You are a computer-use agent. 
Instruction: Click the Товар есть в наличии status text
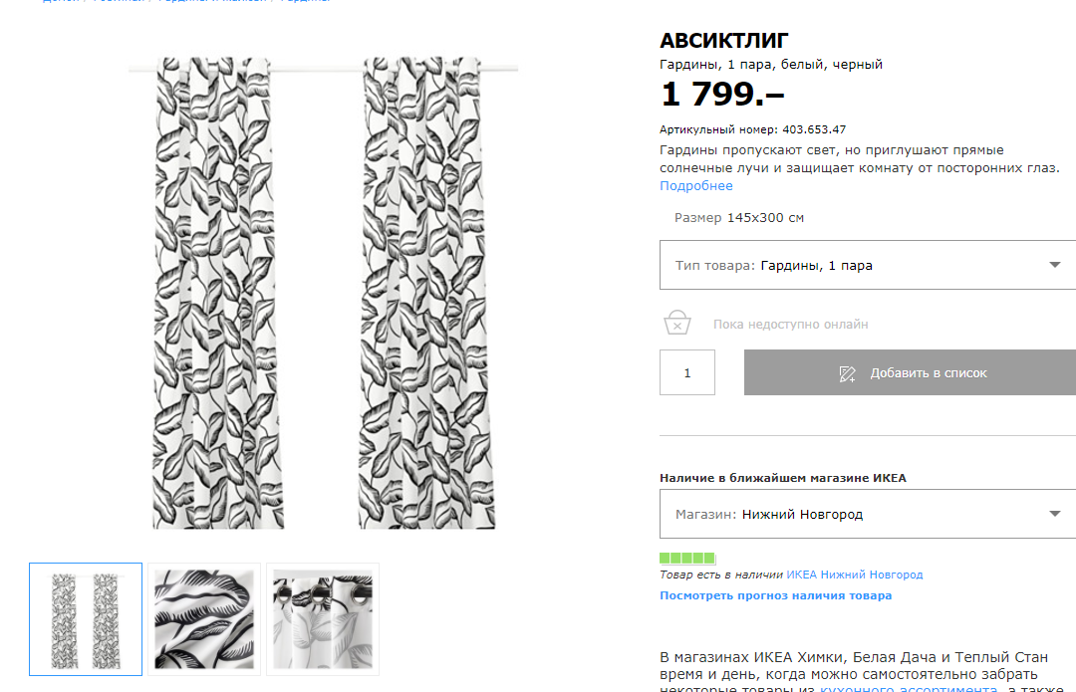tap(721, 575)
